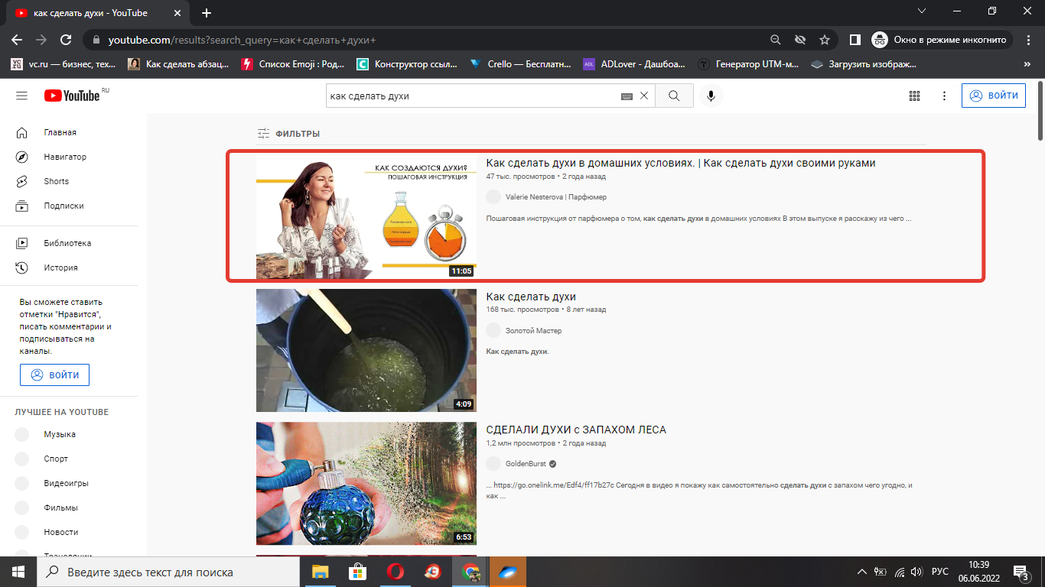This screenshot has width=1045, height=587.
Task: Clear the search query with X
Action: (x=643, y=96)
